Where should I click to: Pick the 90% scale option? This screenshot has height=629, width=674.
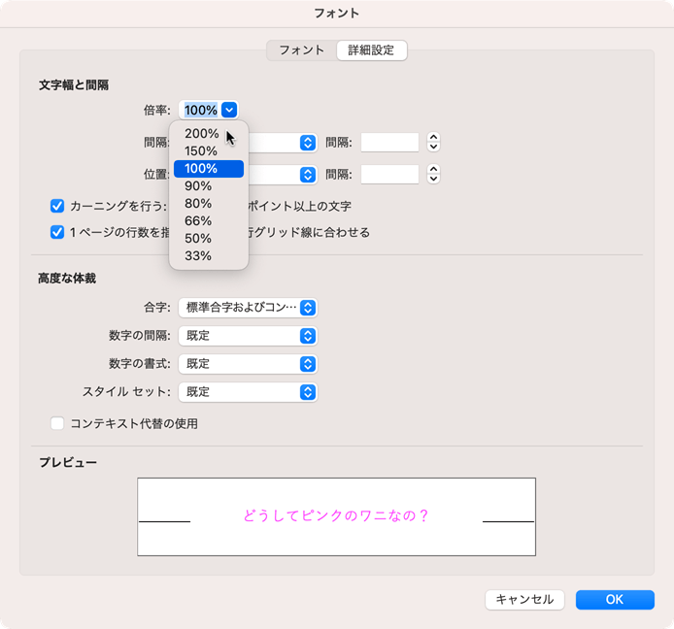(x=198, y=186)
